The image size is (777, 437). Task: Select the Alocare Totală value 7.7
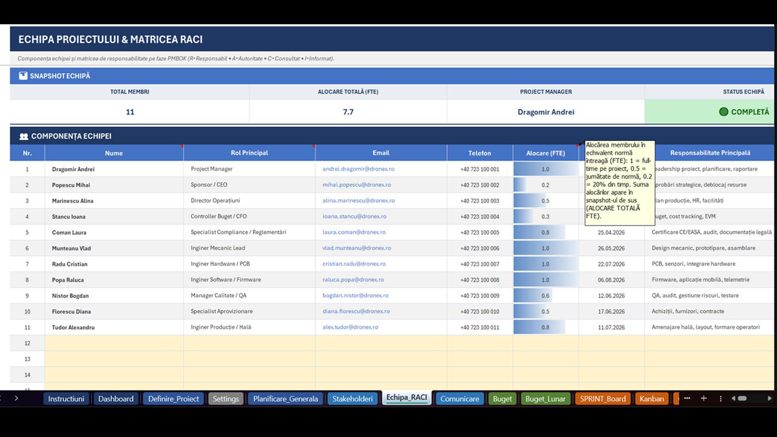348,112
